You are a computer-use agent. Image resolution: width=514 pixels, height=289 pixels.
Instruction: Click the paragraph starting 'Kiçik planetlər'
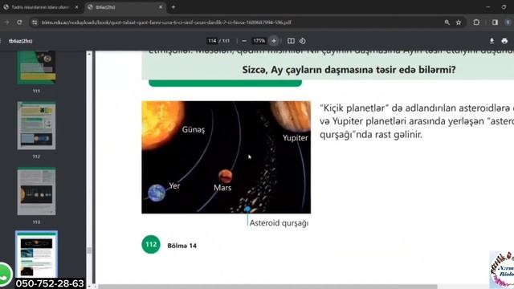(x=417, y=121)
